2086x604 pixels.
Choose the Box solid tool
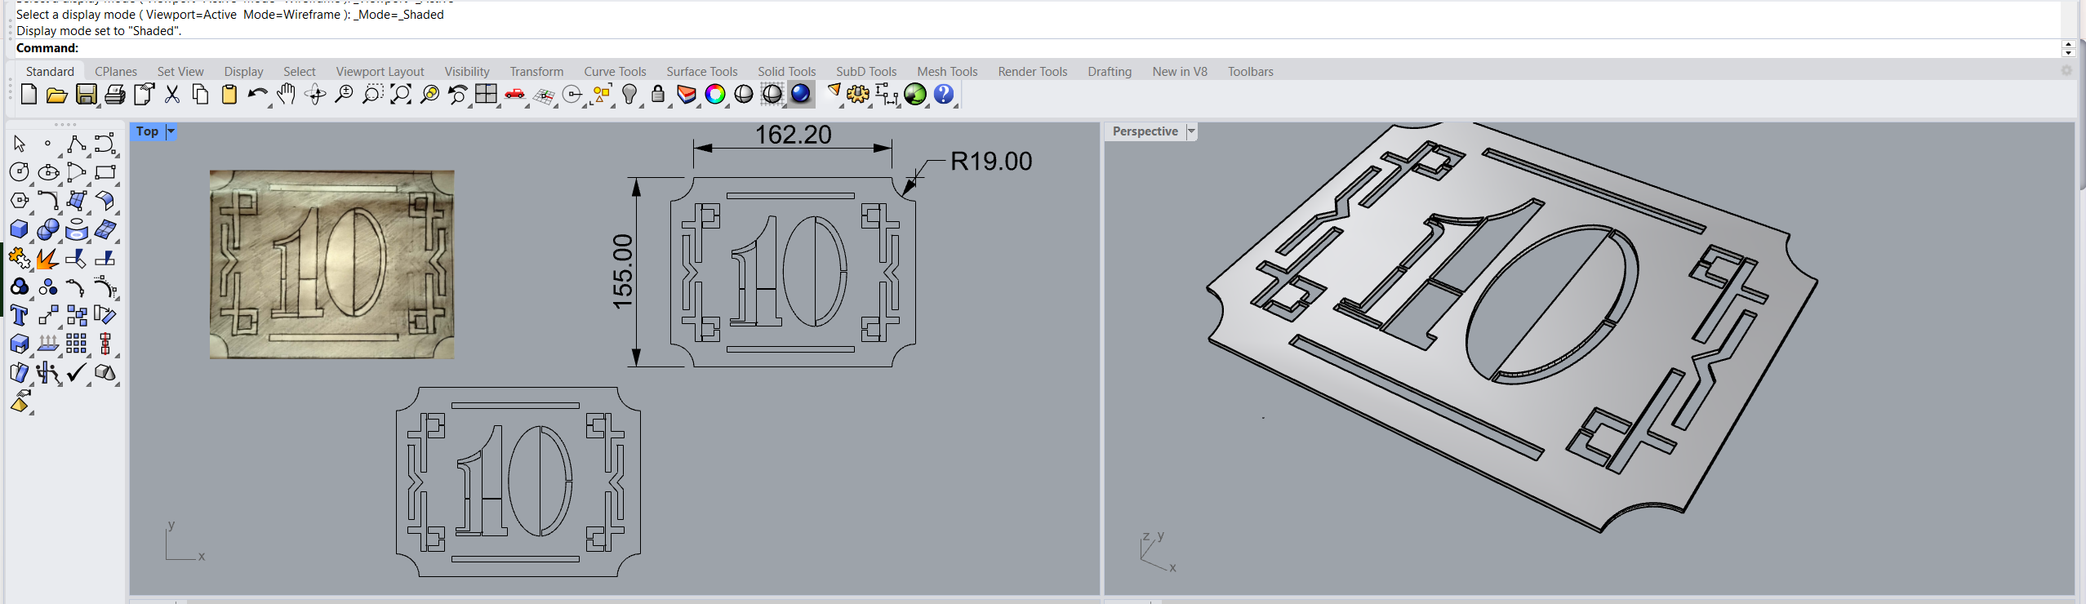[19, 230]
